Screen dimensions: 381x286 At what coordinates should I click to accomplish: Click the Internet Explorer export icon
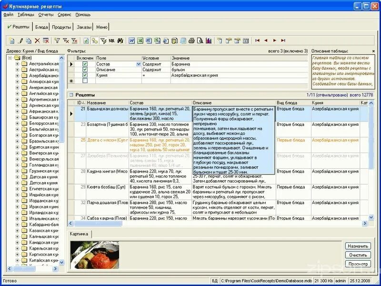(x=166, y=41)
